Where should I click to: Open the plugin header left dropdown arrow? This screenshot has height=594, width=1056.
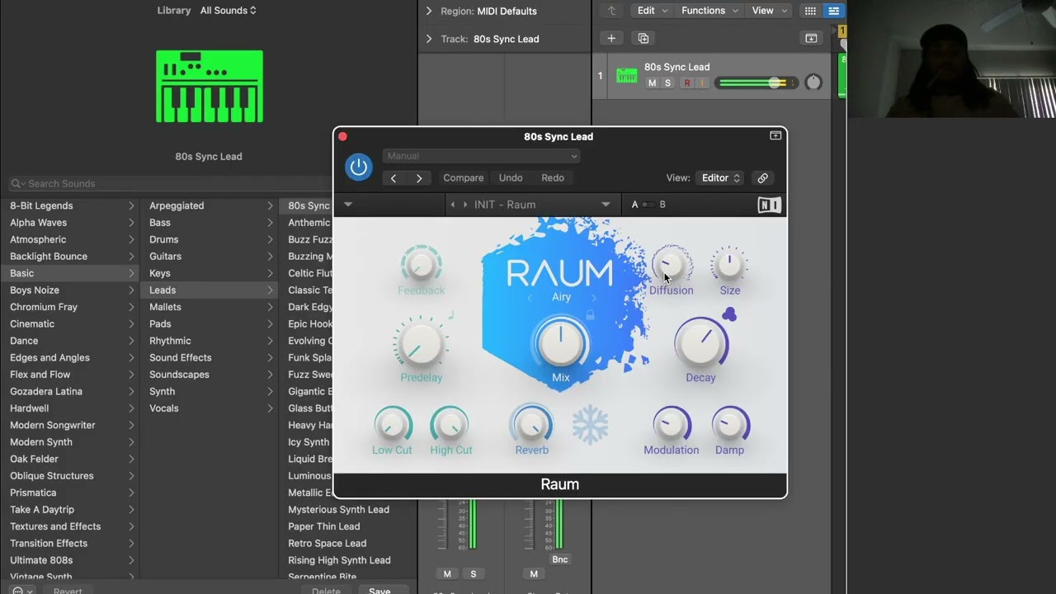[348, 205]
